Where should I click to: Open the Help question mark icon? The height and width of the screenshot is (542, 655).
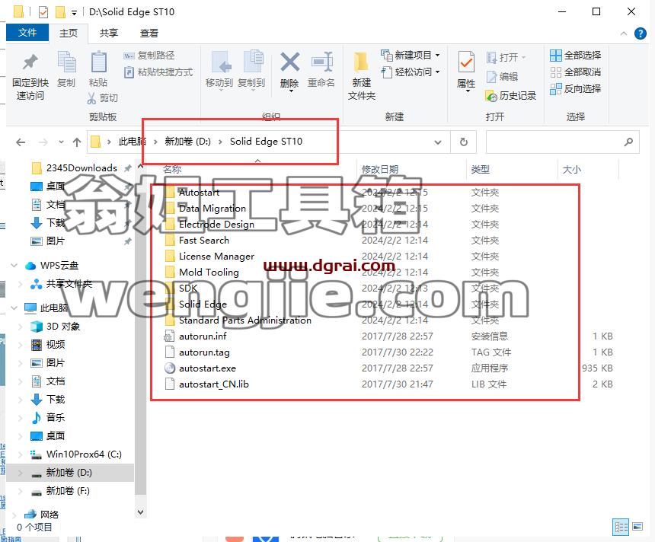[640, 33]
